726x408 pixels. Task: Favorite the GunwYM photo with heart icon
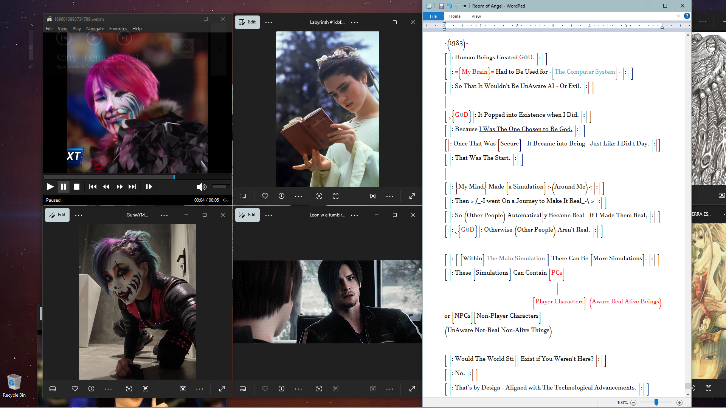(x=74, y=389)
